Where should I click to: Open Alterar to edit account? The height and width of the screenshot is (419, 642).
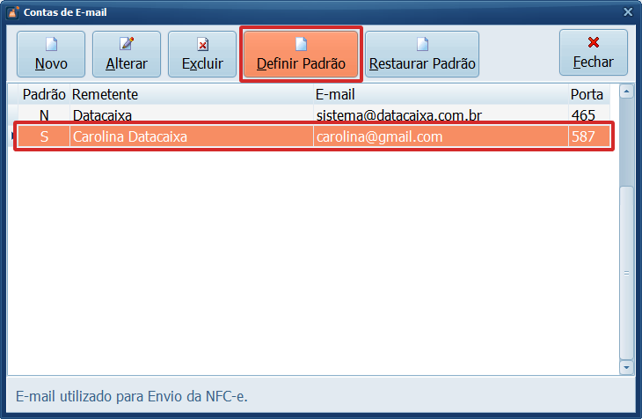point(127,54)
